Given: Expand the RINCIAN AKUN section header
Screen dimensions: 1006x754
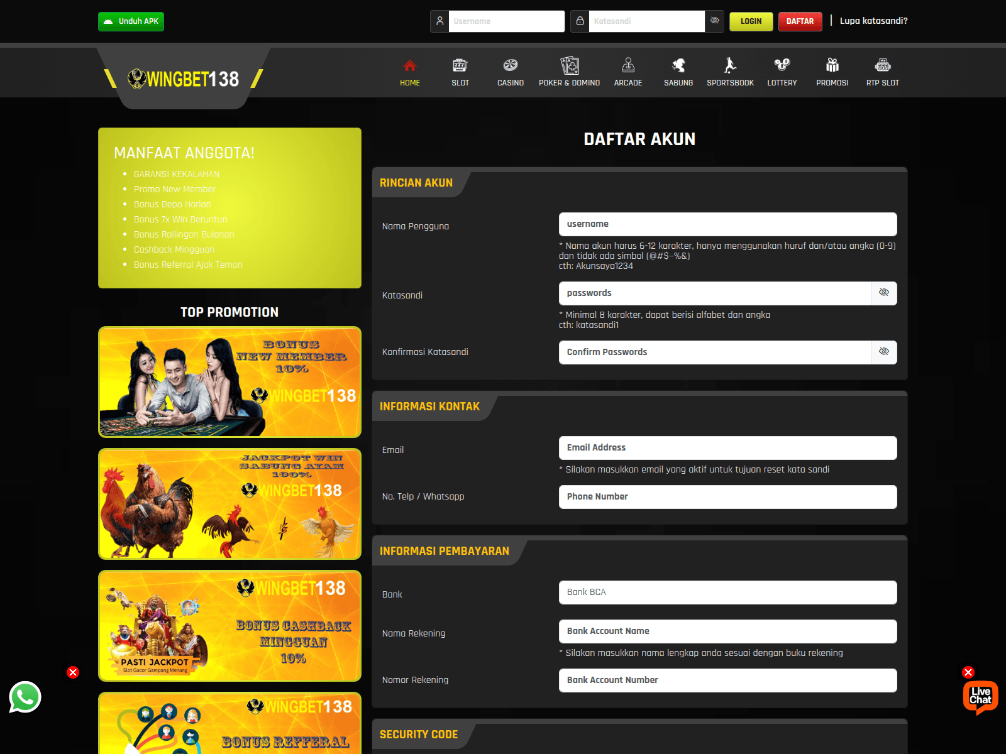Looking at the screenshot, I should point(416,183).
